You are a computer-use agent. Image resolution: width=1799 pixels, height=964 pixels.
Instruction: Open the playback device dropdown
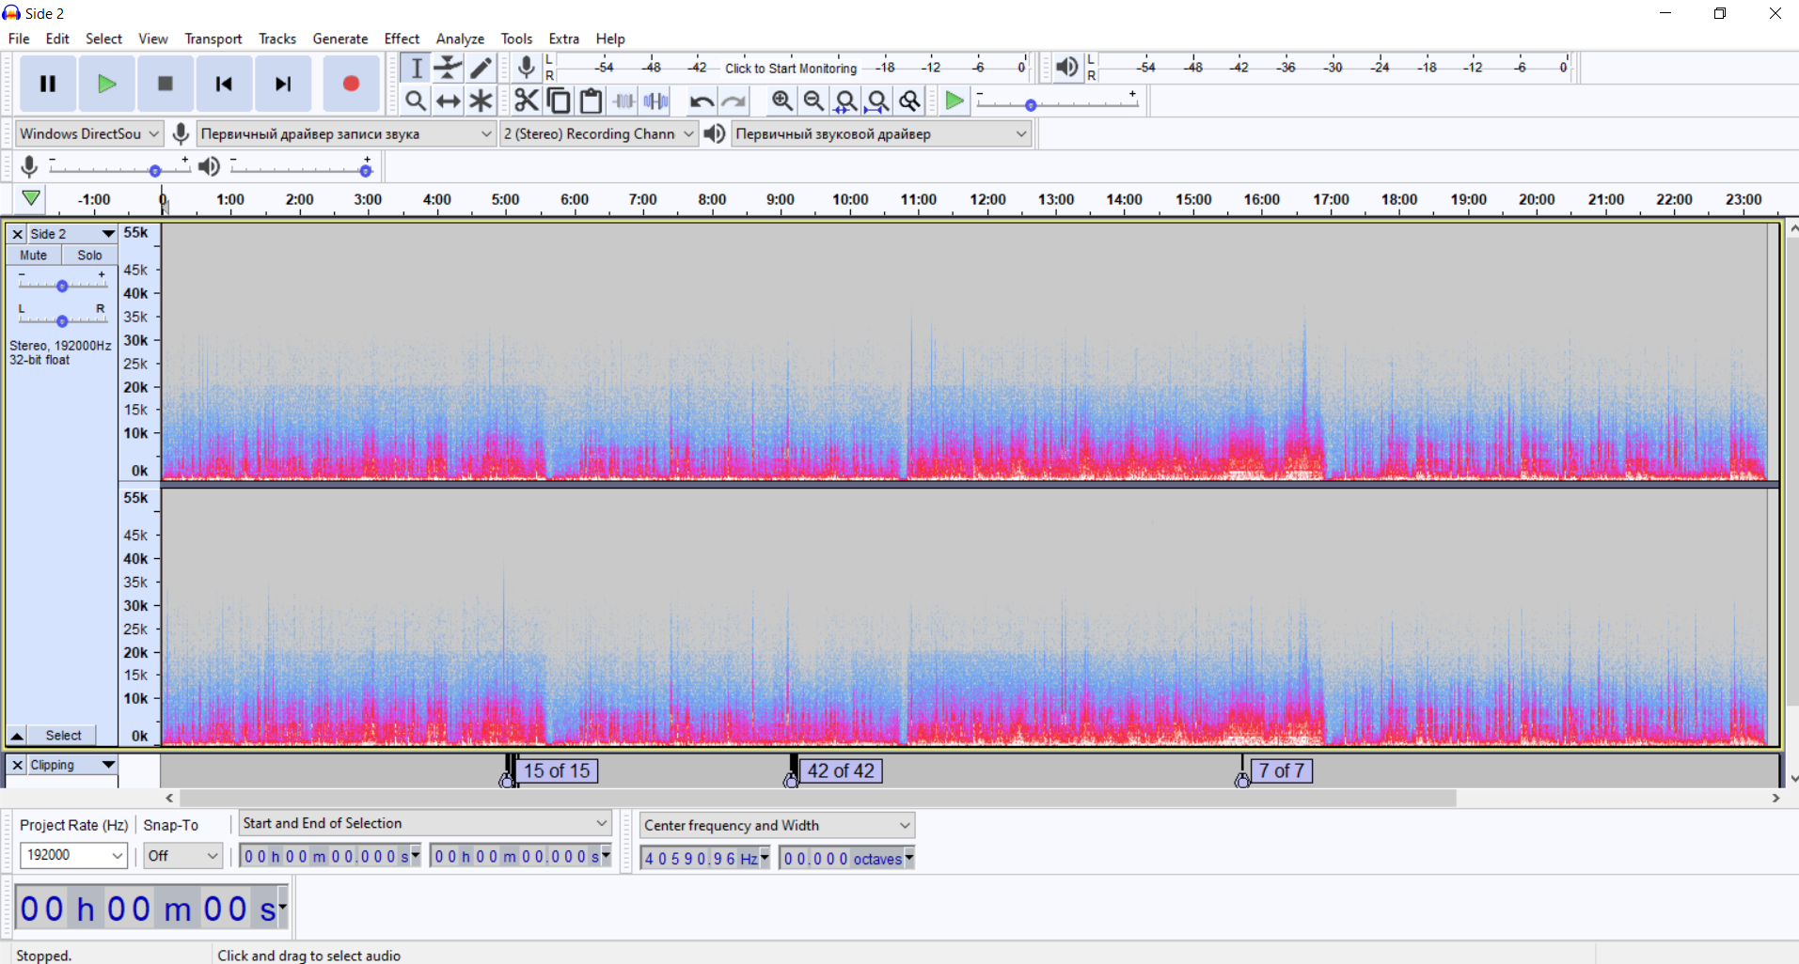coord(881,133)
